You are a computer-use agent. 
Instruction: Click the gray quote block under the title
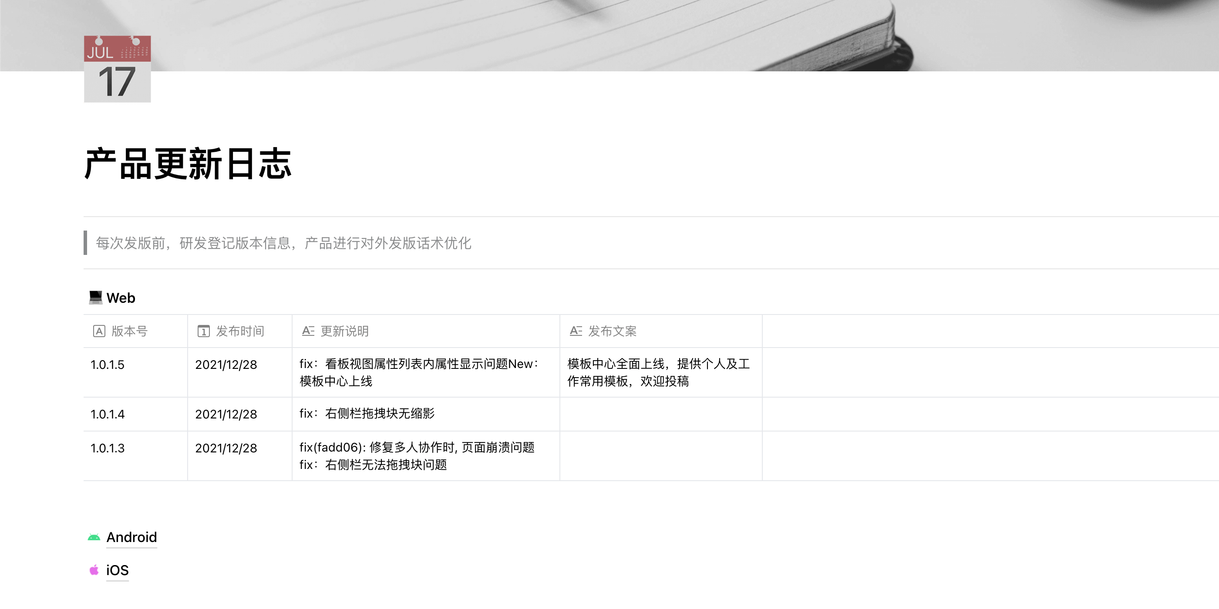pos(284,244)
